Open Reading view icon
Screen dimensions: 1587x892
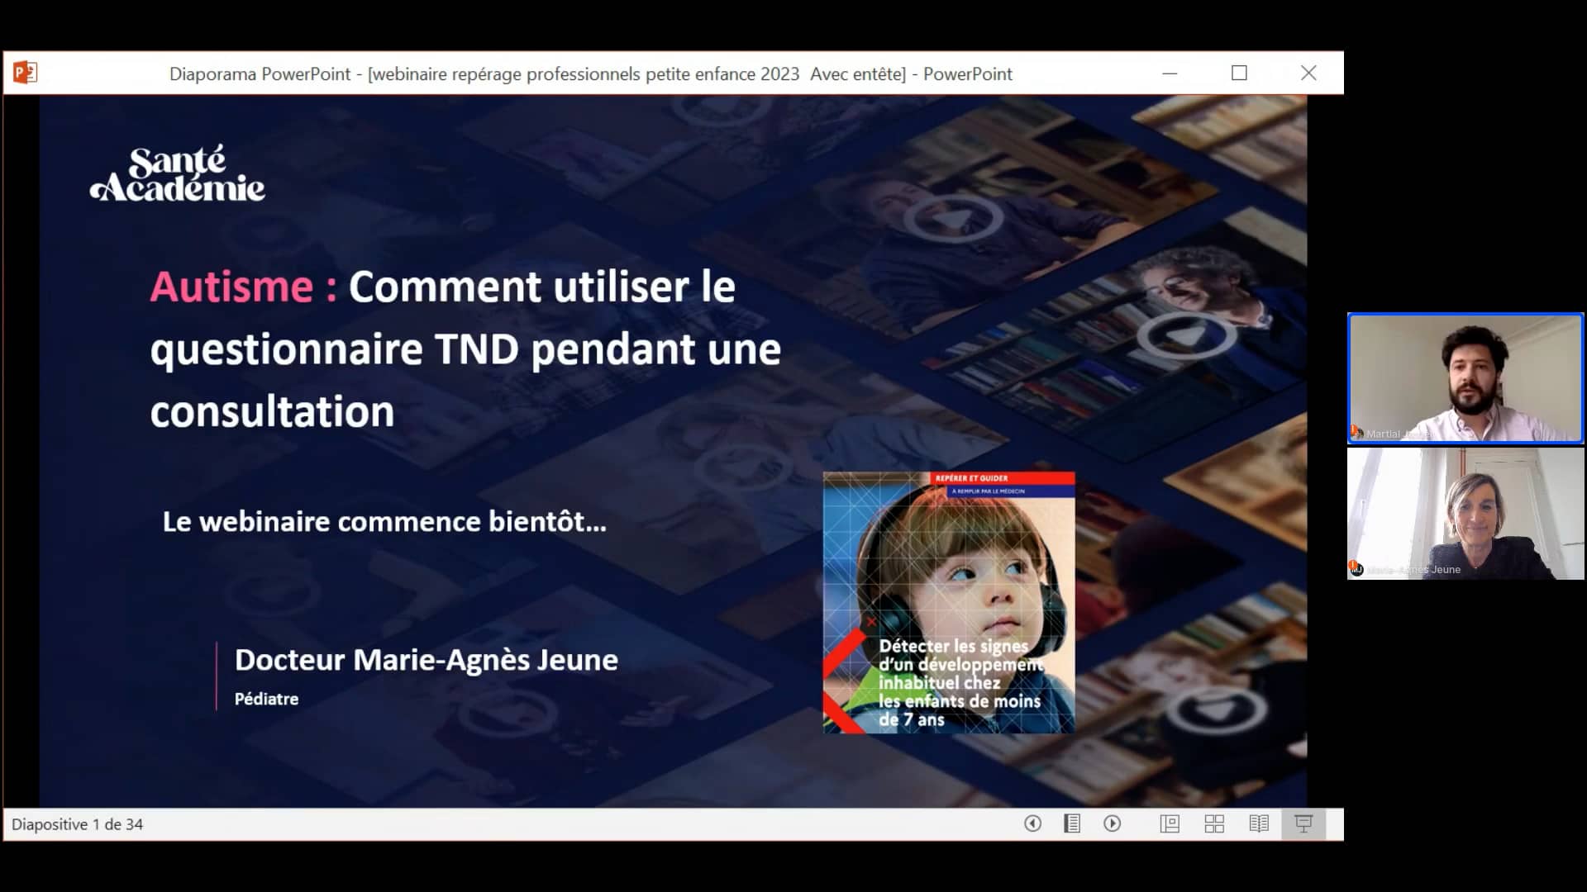point(1259,823)
